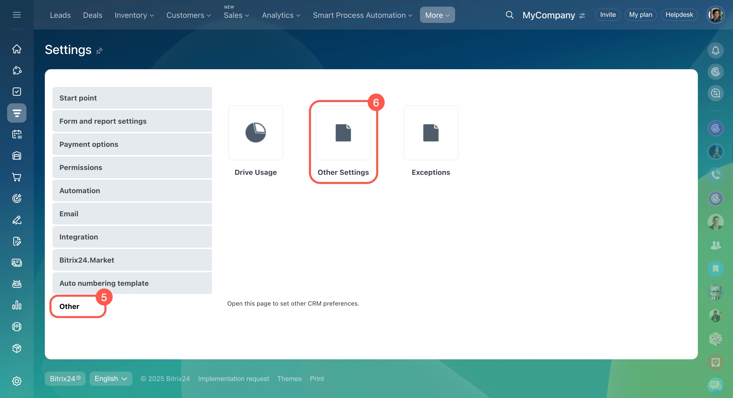
Task: Open Other Settings tile
Action: point(343,133)
